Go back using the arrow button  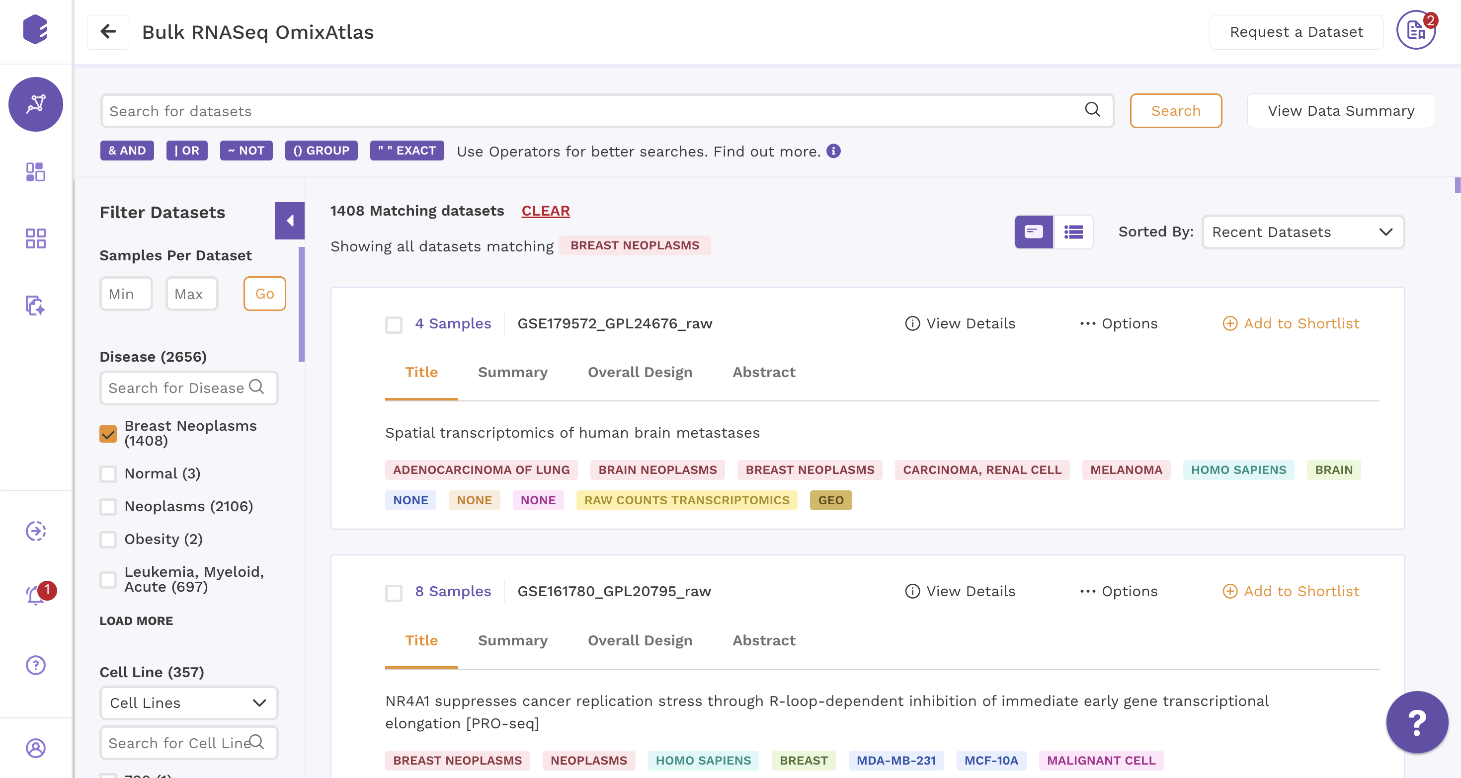click(x=108, y=32)
